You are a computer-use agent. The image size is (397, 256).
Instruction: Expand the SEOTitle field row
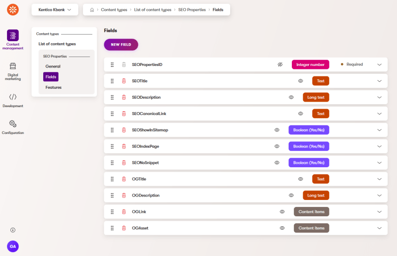[379, 81]
